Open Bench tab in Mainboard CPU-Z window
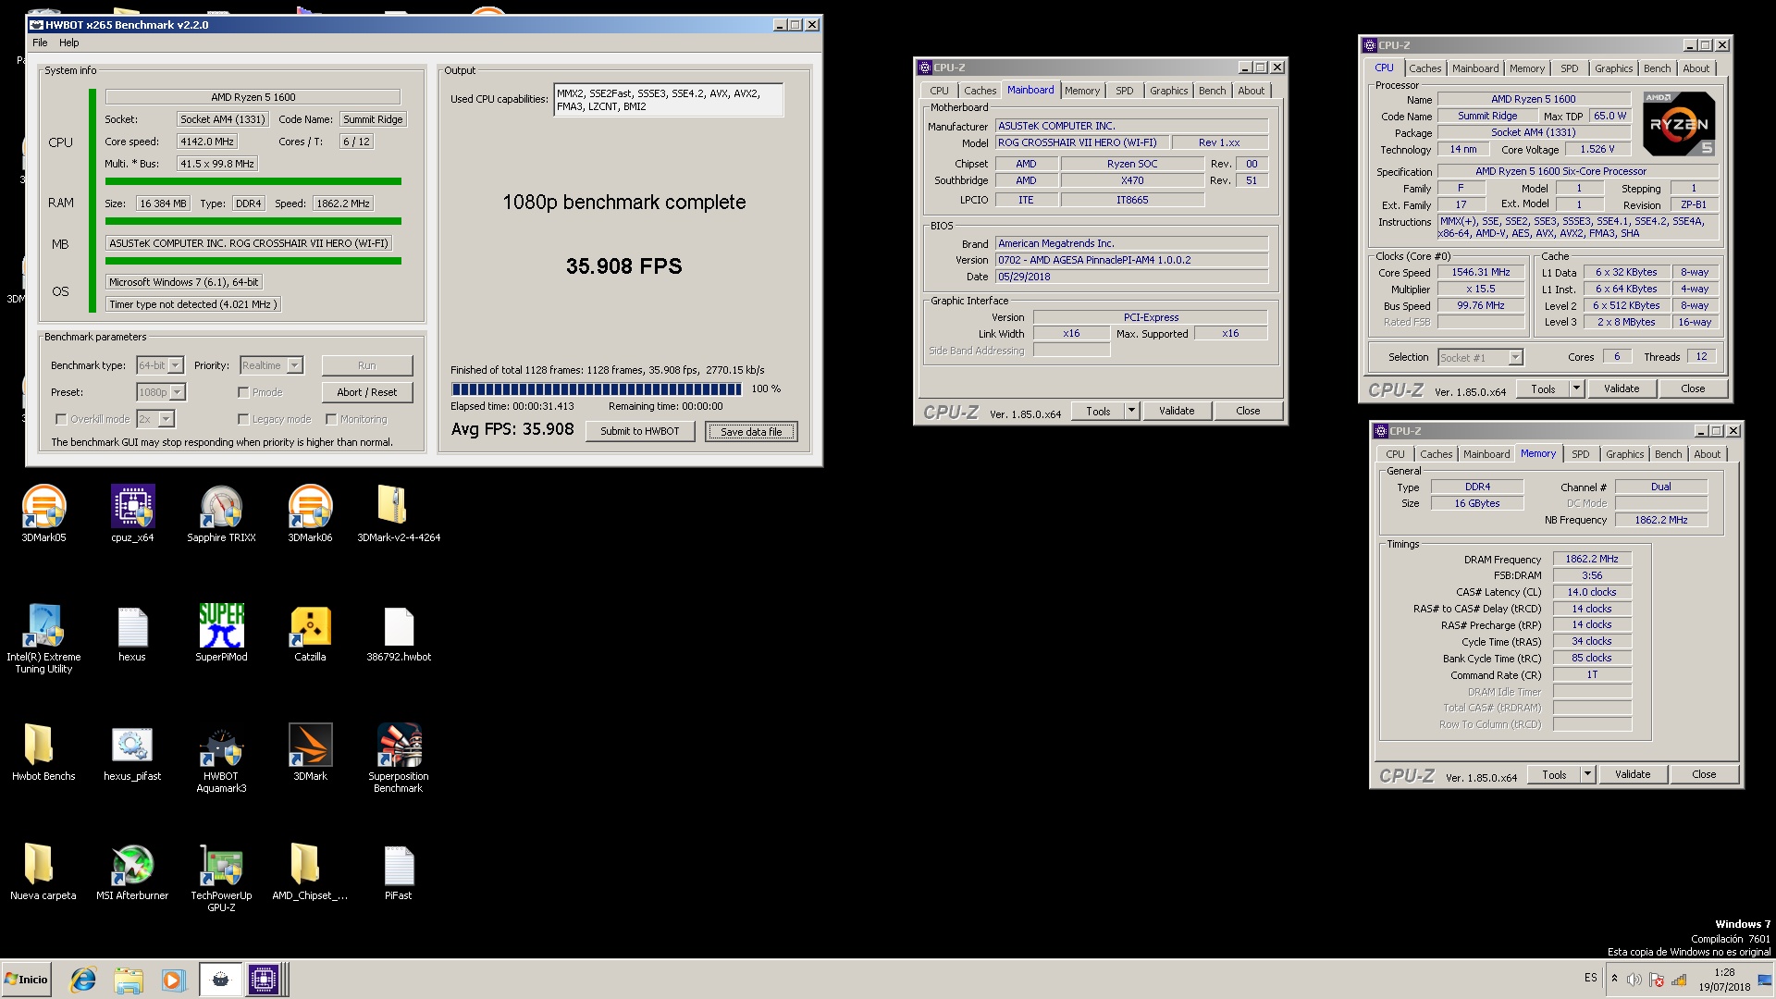Screen dimensions: 1776x999 1212,91
